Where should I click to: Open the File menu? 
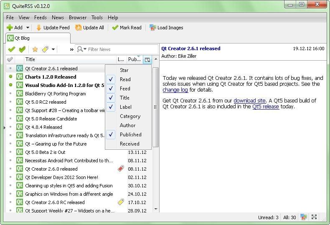[10, 18]
